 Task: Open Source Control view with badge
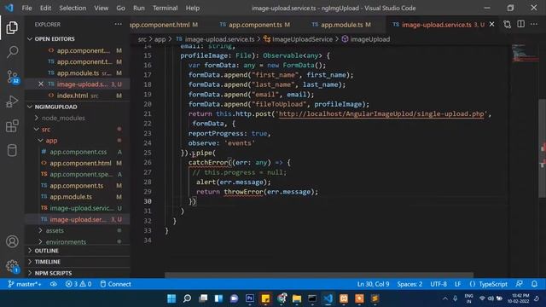tap(12, 77)
